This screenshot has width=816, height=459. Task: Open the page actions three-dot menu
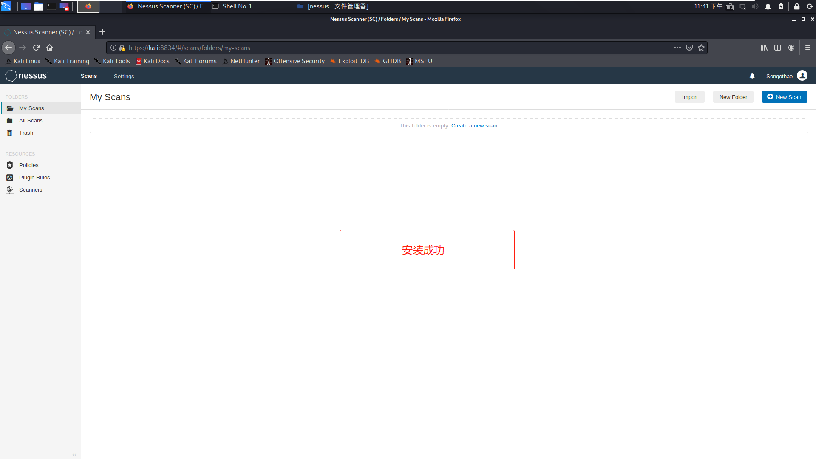click(677, 48)
